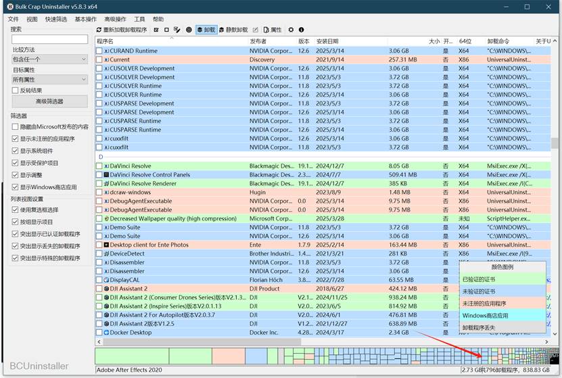Click the 已验证的证书 green legend swatch

click(502, 279)
